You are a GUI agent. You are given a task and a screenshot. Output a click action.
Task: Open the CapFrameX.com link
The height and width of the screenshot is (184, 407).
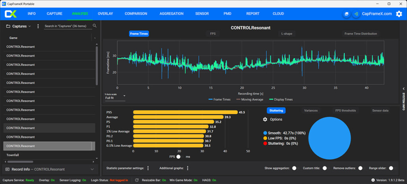[x=377, y=14]
